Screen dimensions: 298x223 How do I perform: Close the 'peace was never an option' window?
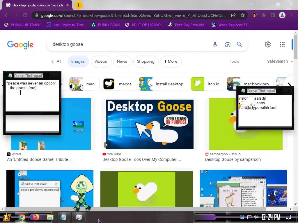pos(54,76)
